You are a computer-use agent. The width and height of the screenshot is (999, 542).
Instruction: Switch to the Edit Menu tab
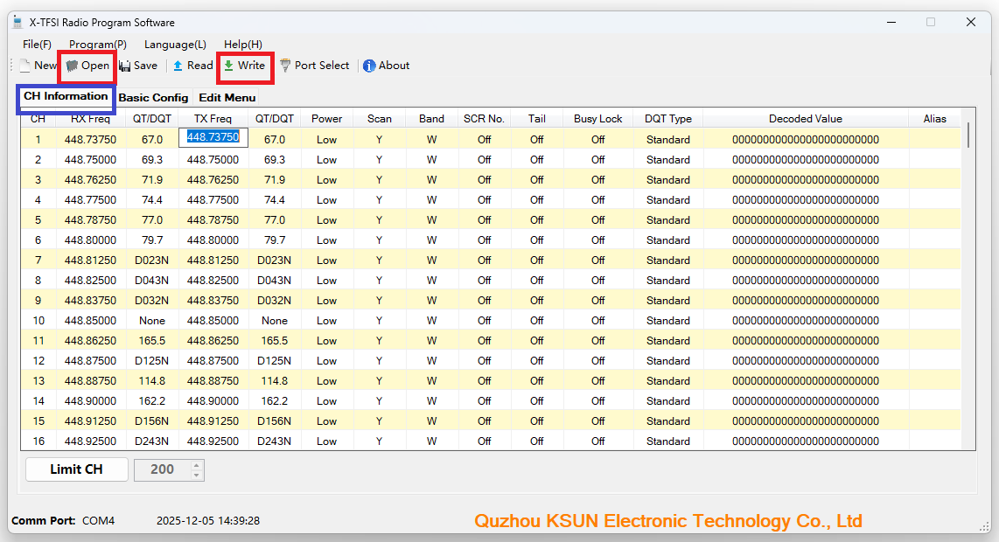pyautogui.click(x=227, y=97)
